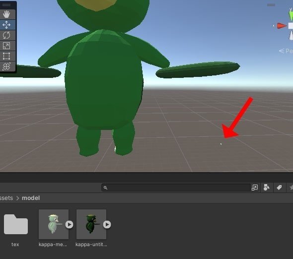Open the tex folder
293x259 pixels.
(16, 224)
